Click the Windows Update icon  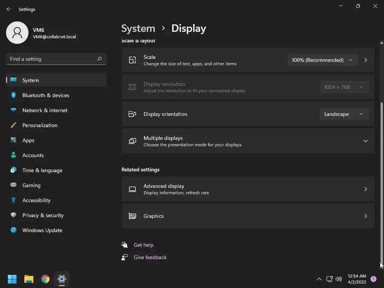click(x=13, y=230)
